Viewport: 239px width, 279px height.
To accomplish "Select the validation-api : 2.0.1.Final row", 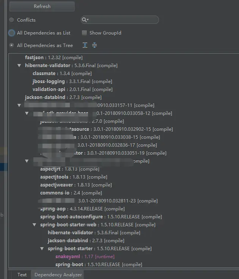I will [72, 89].
